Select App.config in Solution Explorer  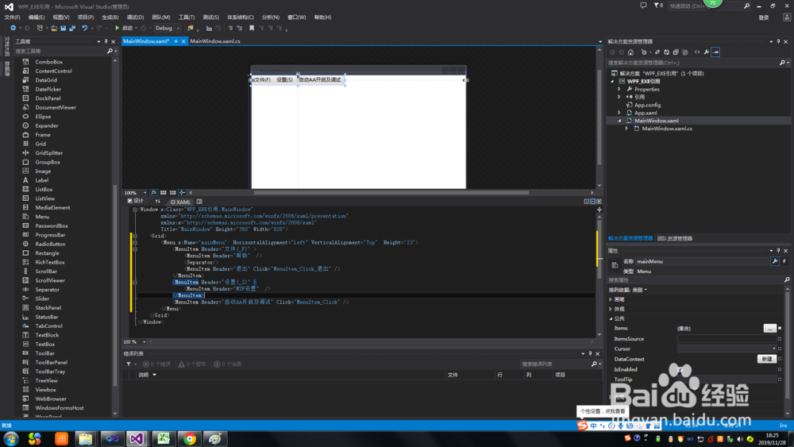point(647,106)
